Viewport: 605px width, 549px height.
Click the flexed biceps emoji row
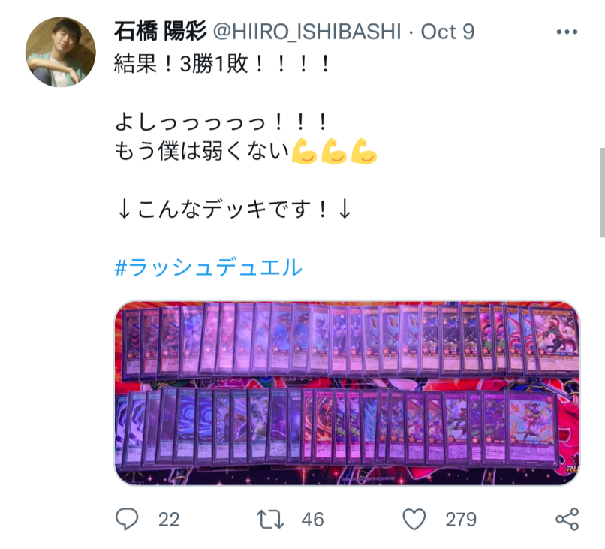pyautogui.click(x=334, y=151)
